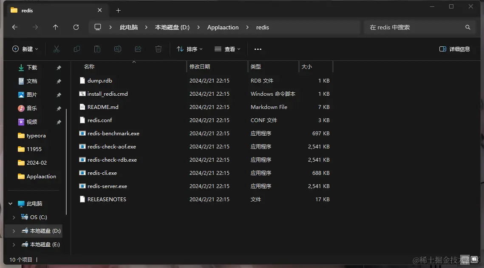484x268 pixels.
Task: Switch to large thumbnails view icon
Action: [x=474, y=259]
